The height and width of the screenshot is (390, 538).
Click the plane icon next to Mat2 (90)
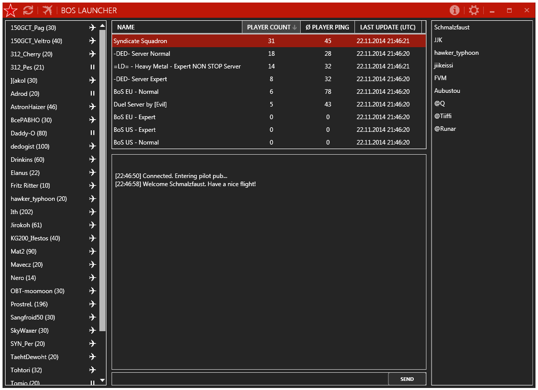pyautogui.click(x=92, y=252)
